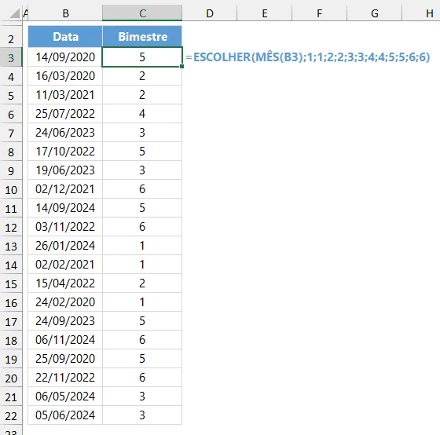The width and height of the screenshot is (440, 435).
Task: Click row 10 header
Action: click(x=11, y=189)
